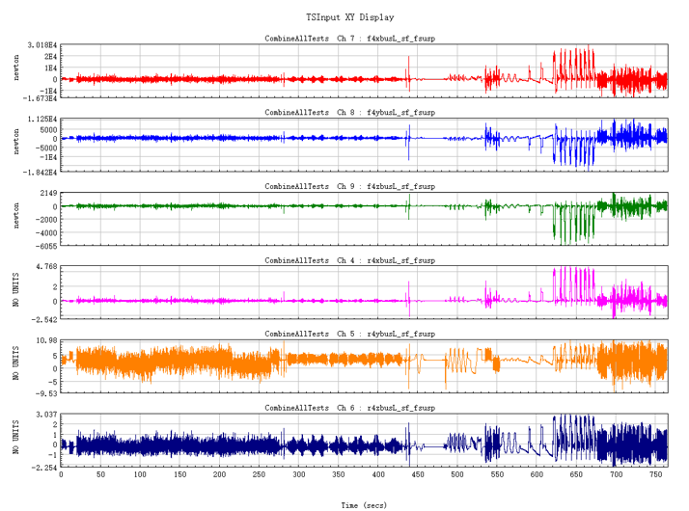Click the NO UNITS y-axis label of the orange plot
Screen dimensions: 689x511
tap(16, 363)
